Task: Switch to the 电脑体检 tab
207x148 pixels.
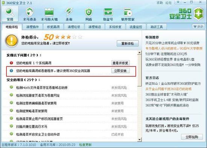Action: click(12, 27)
